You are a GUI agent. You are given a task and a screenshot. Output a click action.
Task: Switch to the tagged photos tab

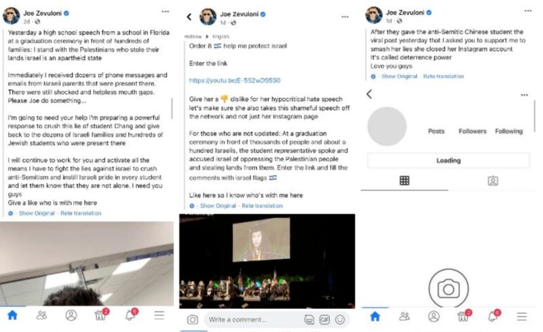[493, 180]
